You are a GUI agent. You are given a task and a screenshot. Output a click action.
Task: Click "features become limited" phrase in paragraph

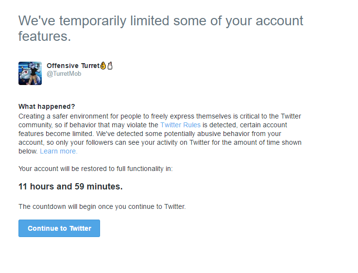click(x=56, y=134)
